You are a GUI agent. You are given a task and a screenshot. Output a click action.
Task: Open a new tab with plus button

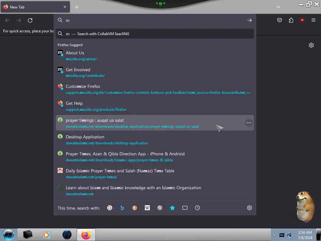click(x=77, y=7)
